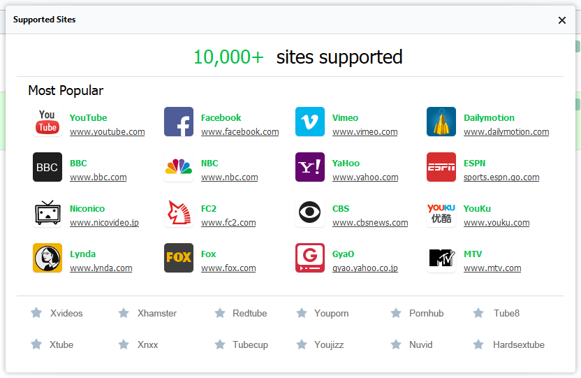581x378 pixels.
Task: Click the green 10,000+ count text
Action: click(228, 57)
